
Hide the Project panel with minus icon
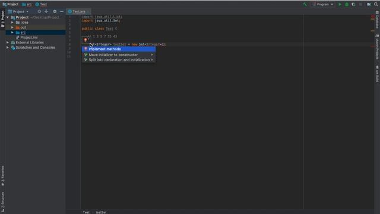point(62,11)
